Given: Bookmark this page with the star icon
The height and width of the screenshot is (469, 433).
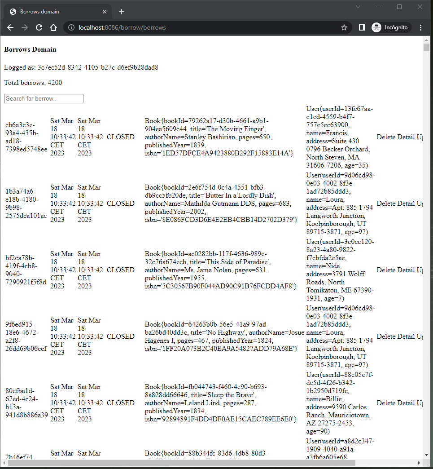Looking at the screenshot, I should (x=344, y=27).
